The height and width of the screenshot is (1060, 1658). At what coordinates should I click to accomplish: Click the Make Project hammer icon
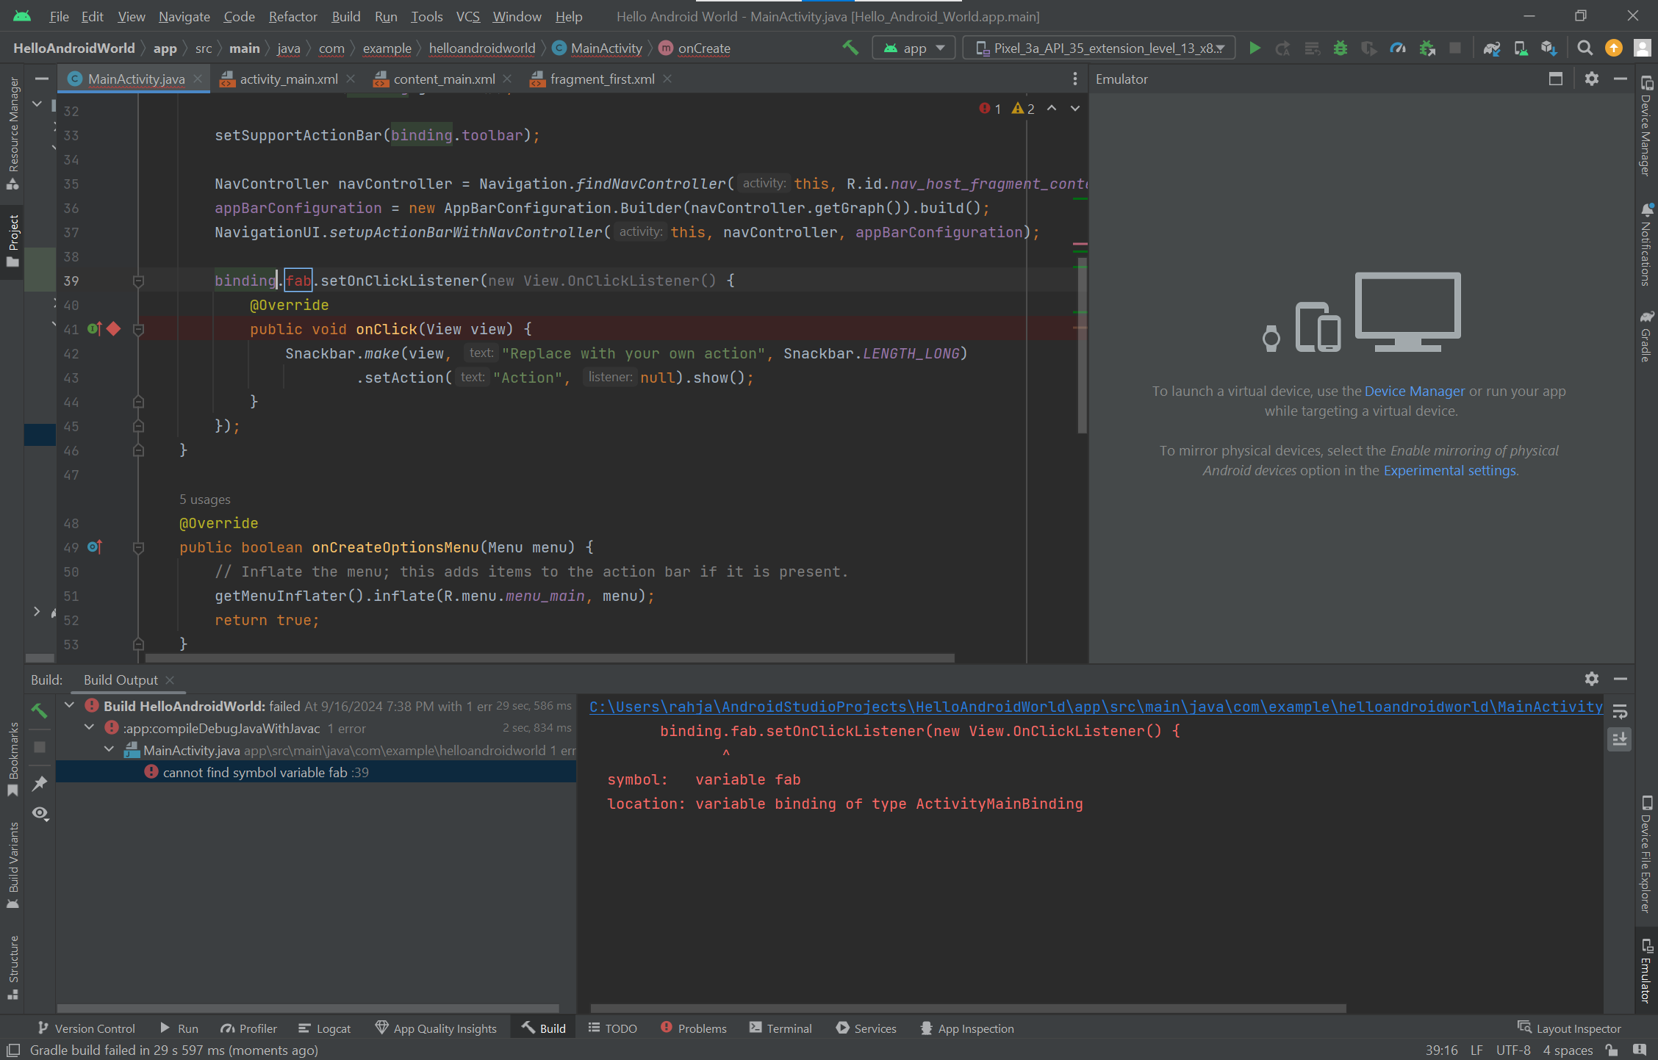pos(850,48)
